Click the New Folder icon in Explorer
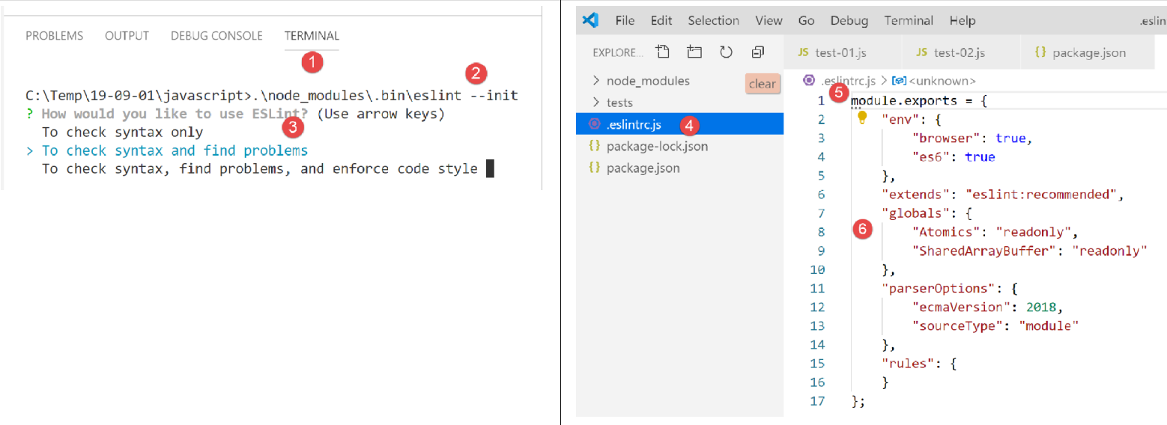Screen dimensions: 1167x425 click(694, 52)
